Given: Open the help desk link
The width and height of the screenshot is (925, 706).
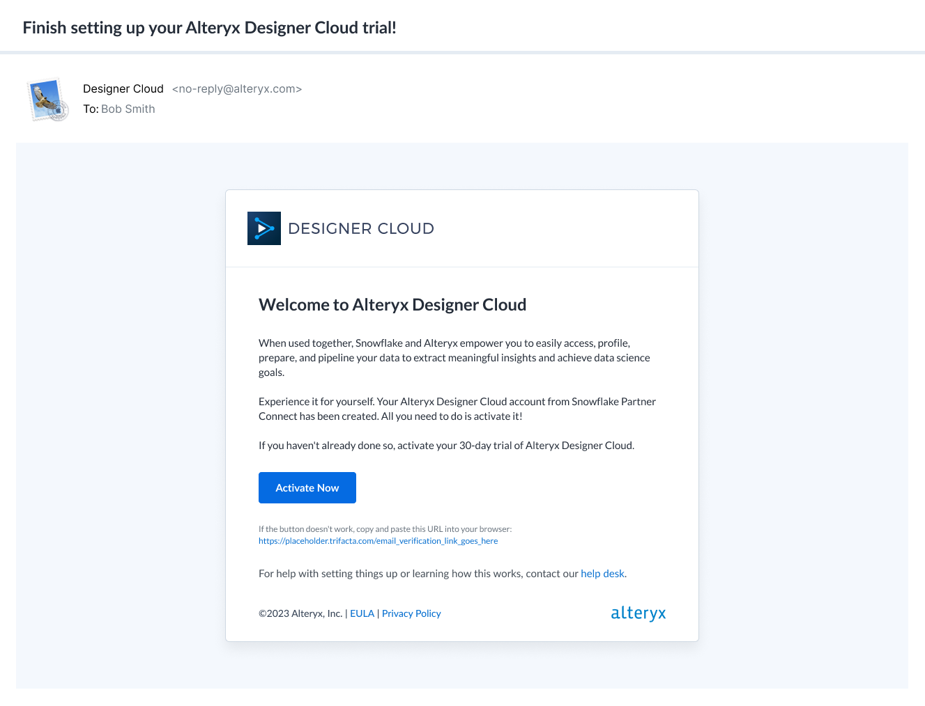Looking at the screenshot, I should [602, 574].
